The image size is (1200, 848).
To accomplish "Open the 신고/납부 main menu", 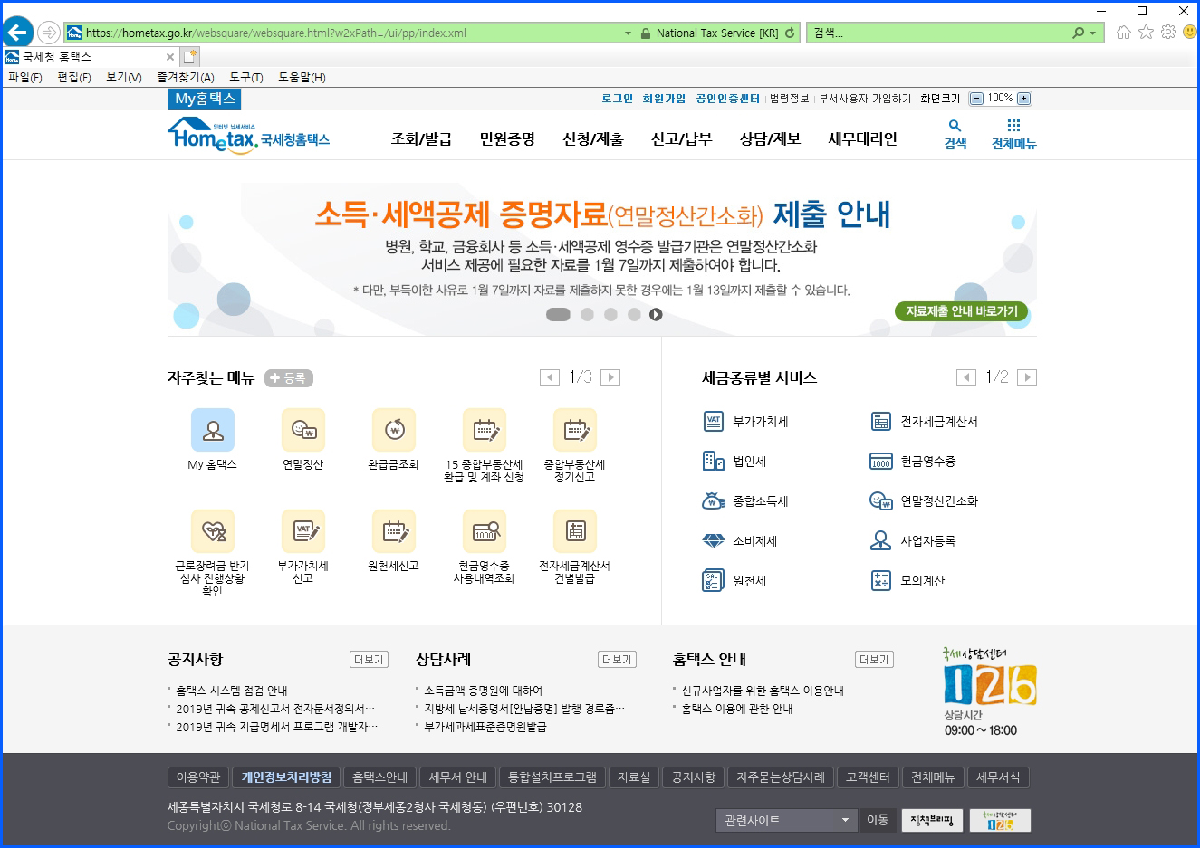I will (681, 138).
